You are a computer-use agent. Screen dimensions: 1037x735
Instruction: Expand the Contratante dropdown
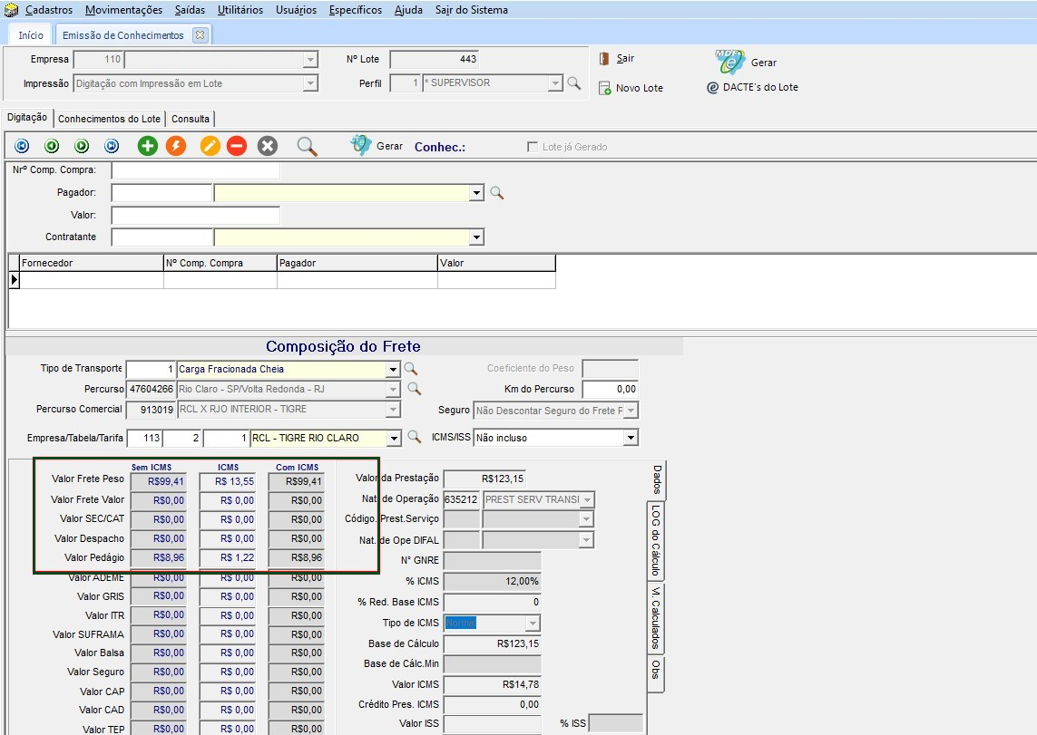pos(476,237)
